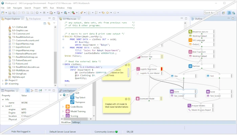This screenshot has width=237, height=135.
Task: Expand the Code Blocks palette group
Action: [63, 107]
